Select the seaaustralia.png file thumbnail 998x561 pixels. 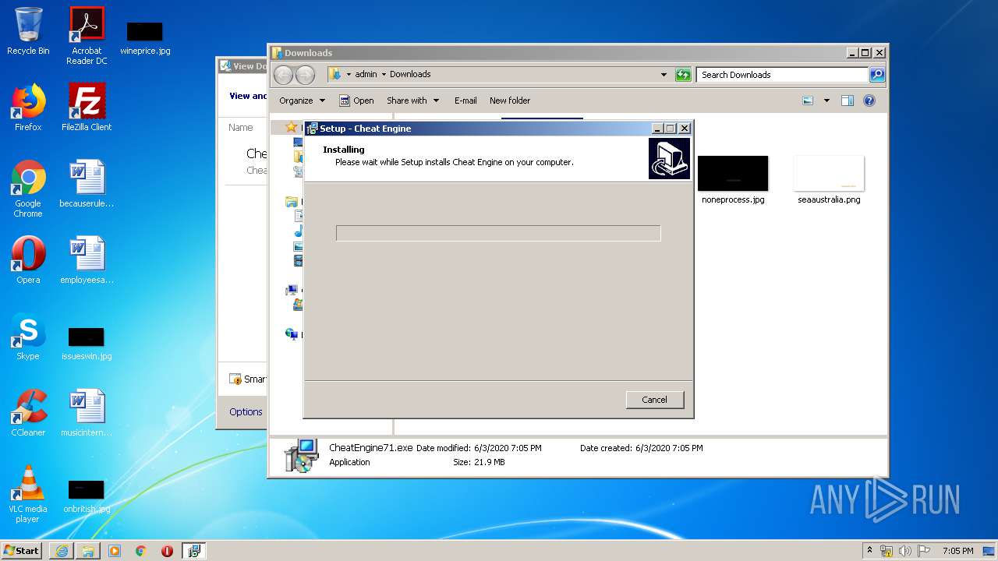[829, 180]
